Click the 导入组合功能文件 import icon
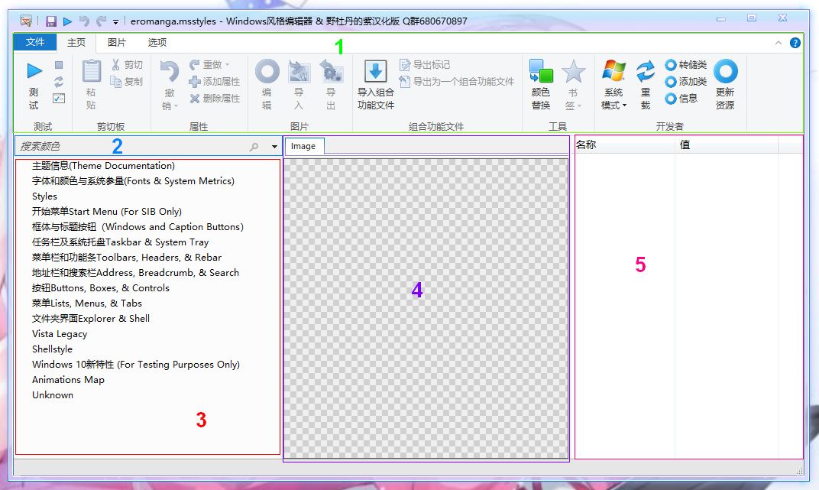This screenshot has width=819, height=490. coord(375,71)
